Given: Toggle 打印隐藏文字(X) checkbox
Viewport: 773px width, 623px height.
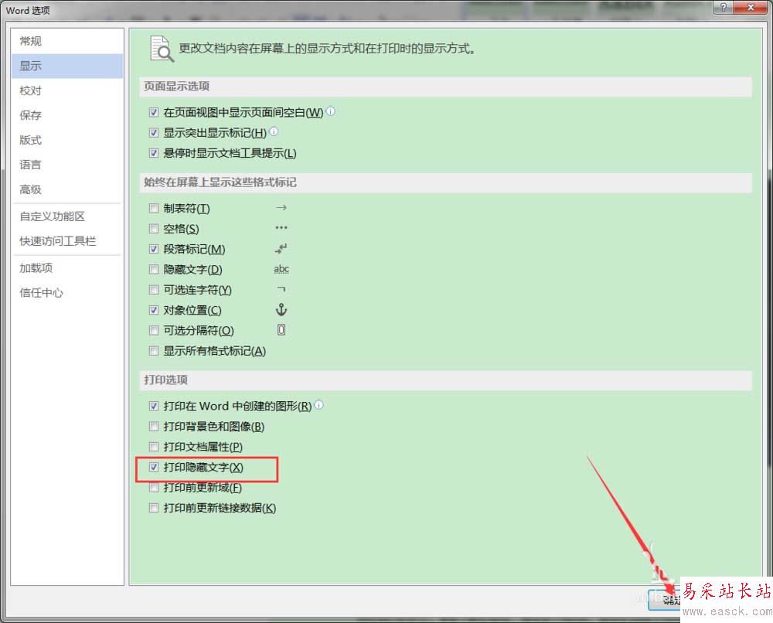Looking at the screenshot, I should [154, 467].
